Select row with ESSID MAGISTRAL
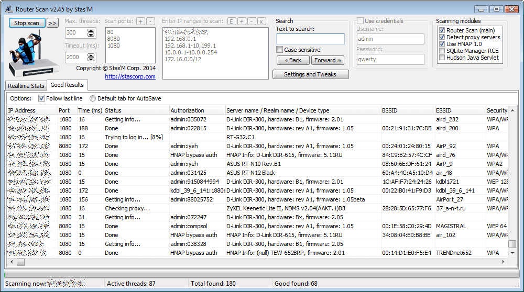524x292 pixels. point(257,226)
